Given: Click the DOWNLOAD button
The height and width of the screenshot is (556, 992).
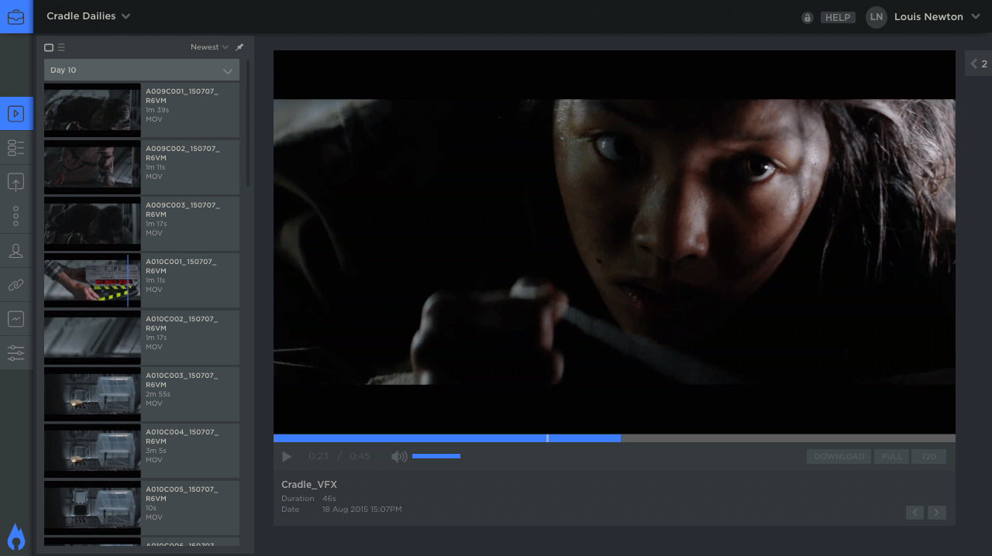Looking at the screenshot, I should coord(839,457).
